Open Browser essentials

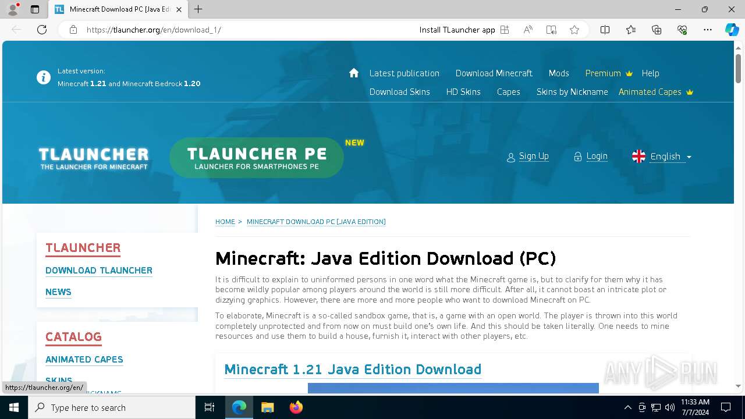pos(682,30)
